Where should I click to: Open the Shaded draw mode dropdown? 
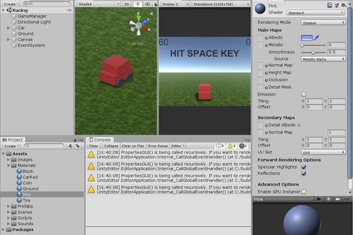click(x=98, y=4)
